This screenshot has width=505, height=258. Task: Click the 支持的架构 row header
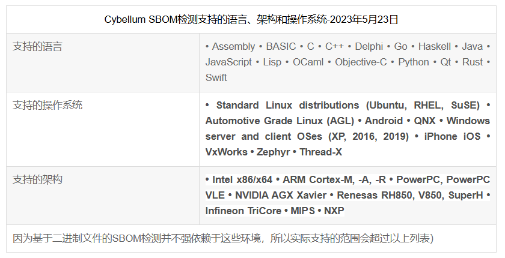37,179
